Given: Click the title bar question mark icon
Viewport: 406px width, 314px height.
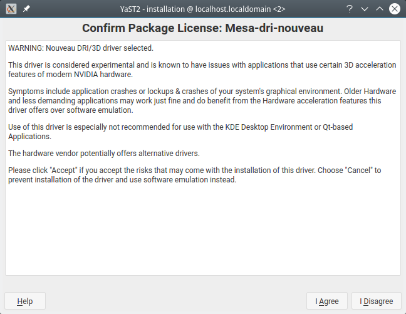Looking at the screenshot, I should click(x=349, y=9).
